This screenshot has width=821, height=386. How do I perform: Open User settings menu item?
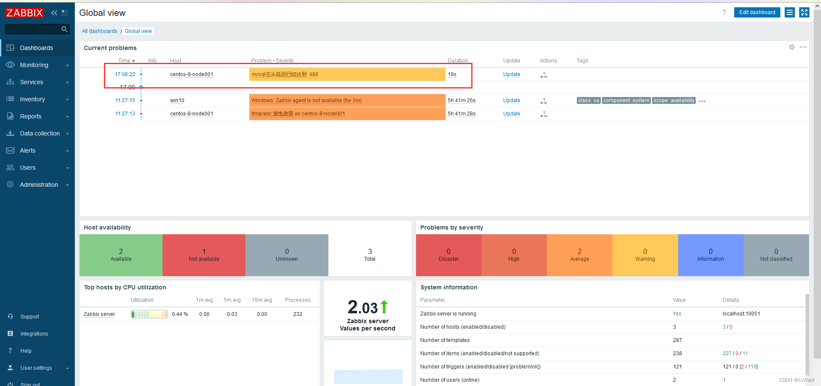coord(36,368)
